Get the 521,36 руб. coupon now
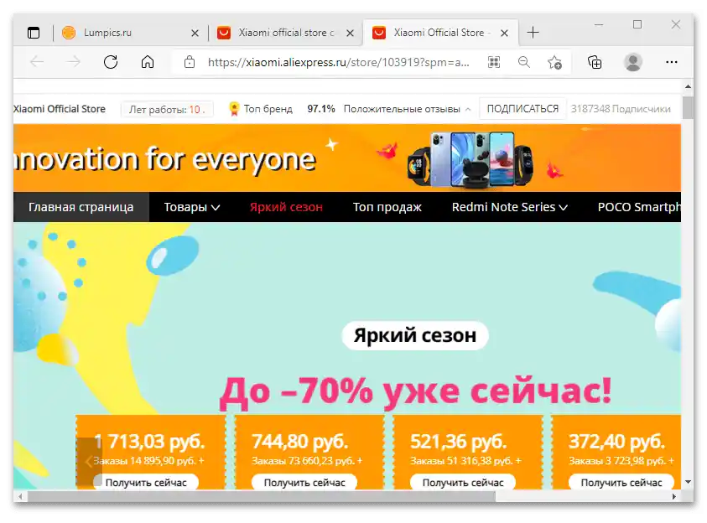 click(463, 483)
